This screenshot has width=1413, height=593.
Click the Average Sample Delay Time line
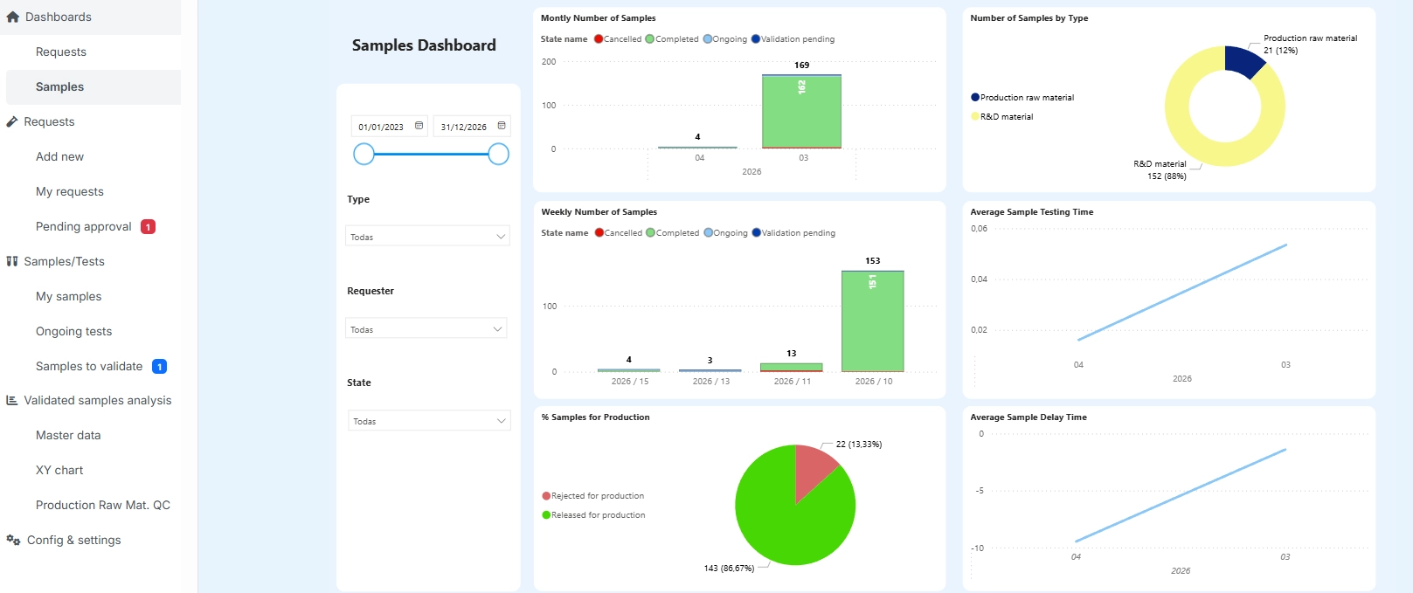click(1181, 495)
